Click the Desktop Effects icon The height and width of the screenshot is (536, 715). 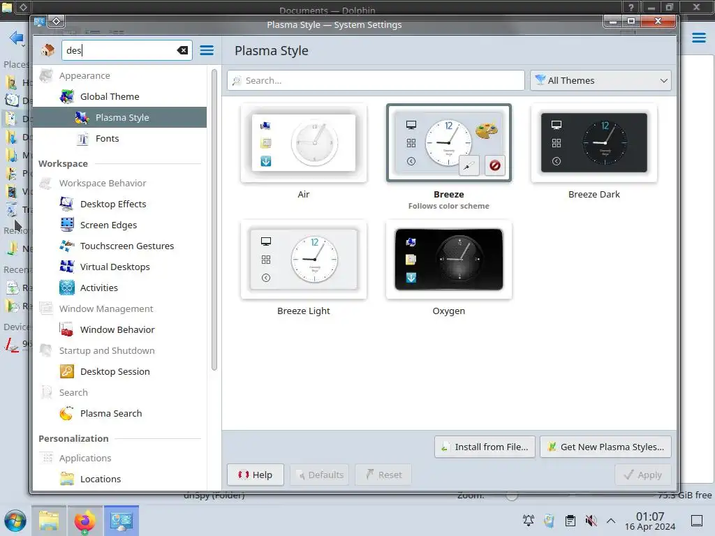tap(67, 204)
